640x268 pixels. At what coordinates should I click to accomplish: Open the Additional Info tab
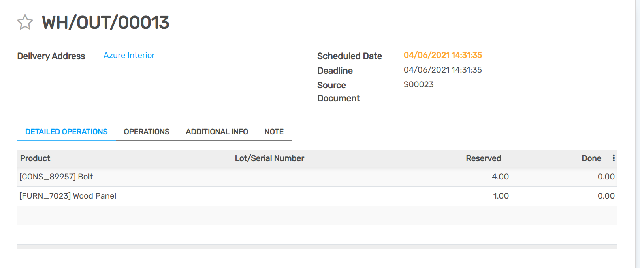217,132
